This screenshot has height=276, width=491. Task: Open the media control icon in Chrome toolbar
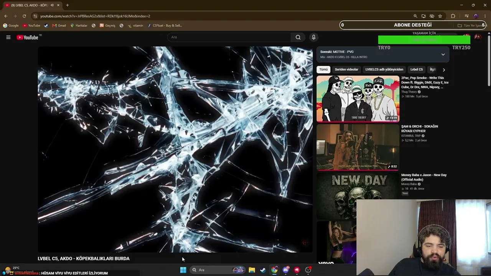coord(466,16)
